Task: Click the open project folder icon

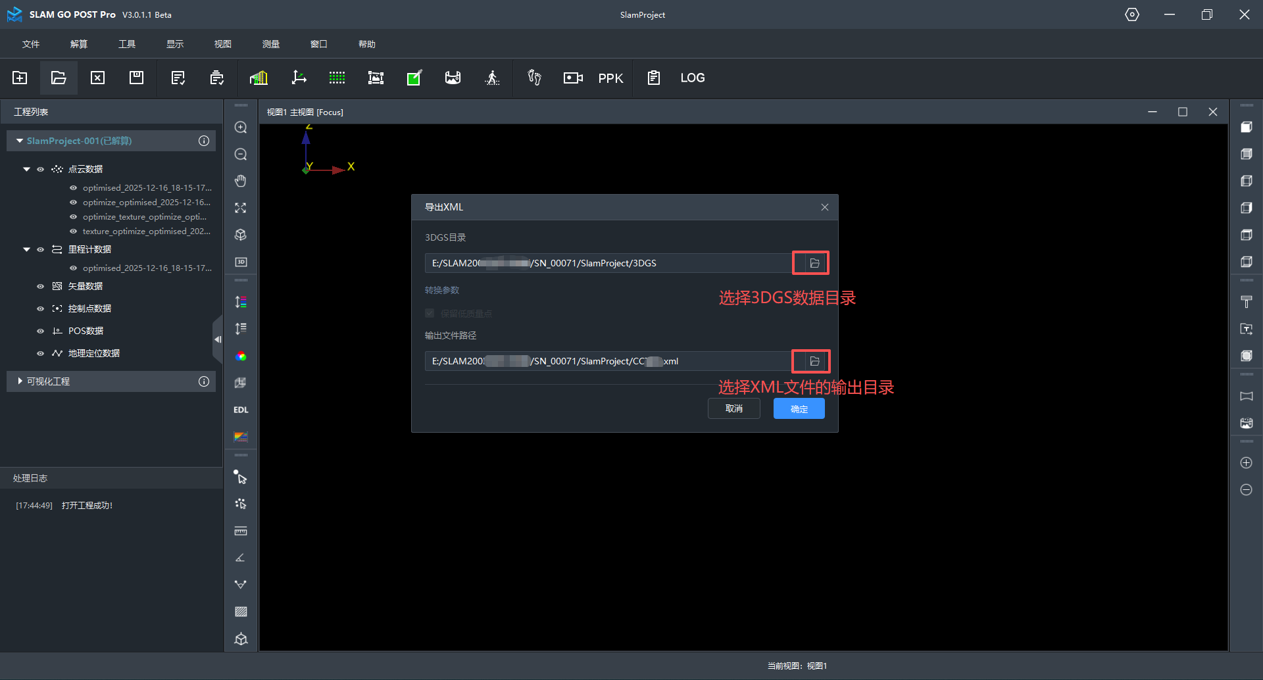Action: [x=59, y=78]
